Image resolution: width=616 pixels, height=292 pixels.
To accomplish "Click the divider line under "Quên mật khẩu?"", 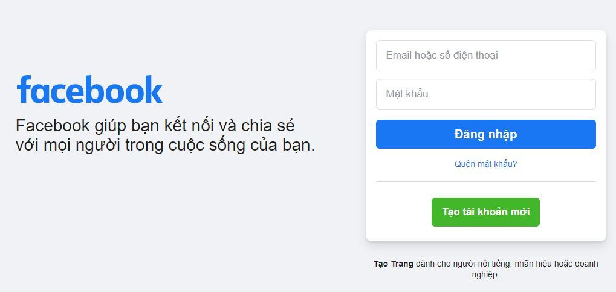I will [x=485, y=181].
